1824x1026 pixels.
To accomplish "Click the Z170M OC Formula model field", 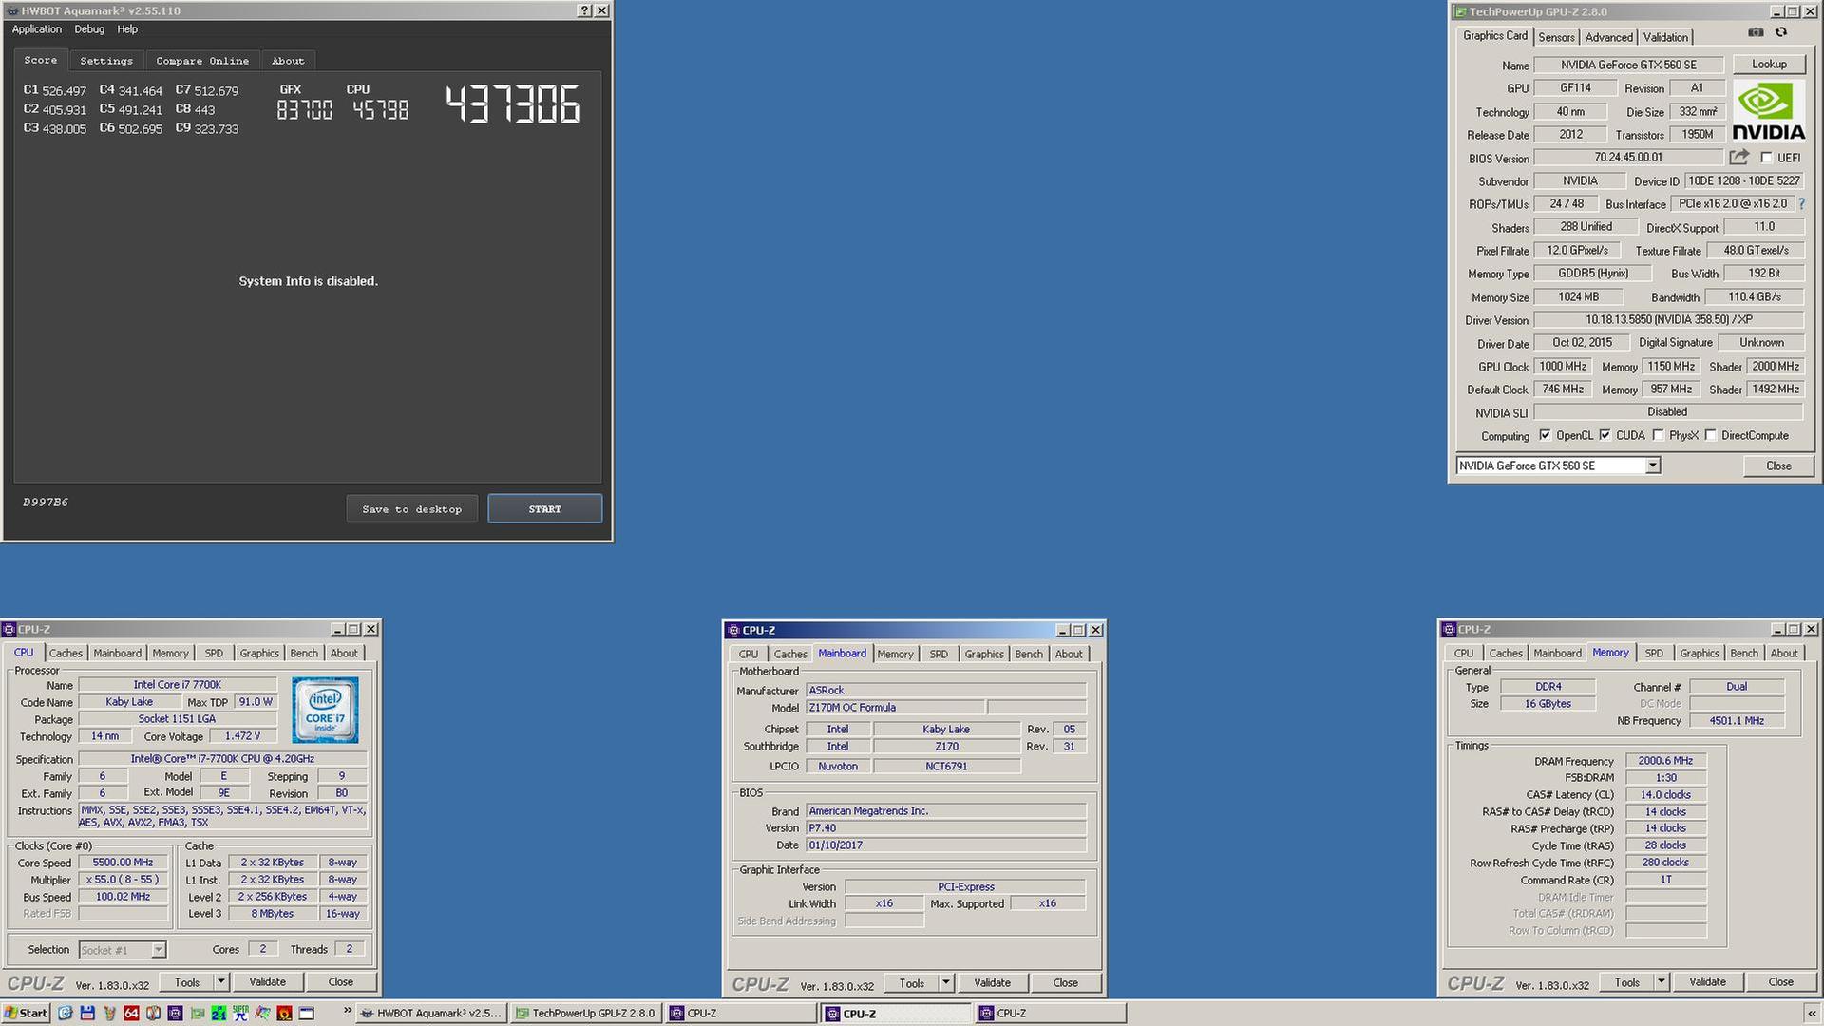I will [x=894, y=708].
